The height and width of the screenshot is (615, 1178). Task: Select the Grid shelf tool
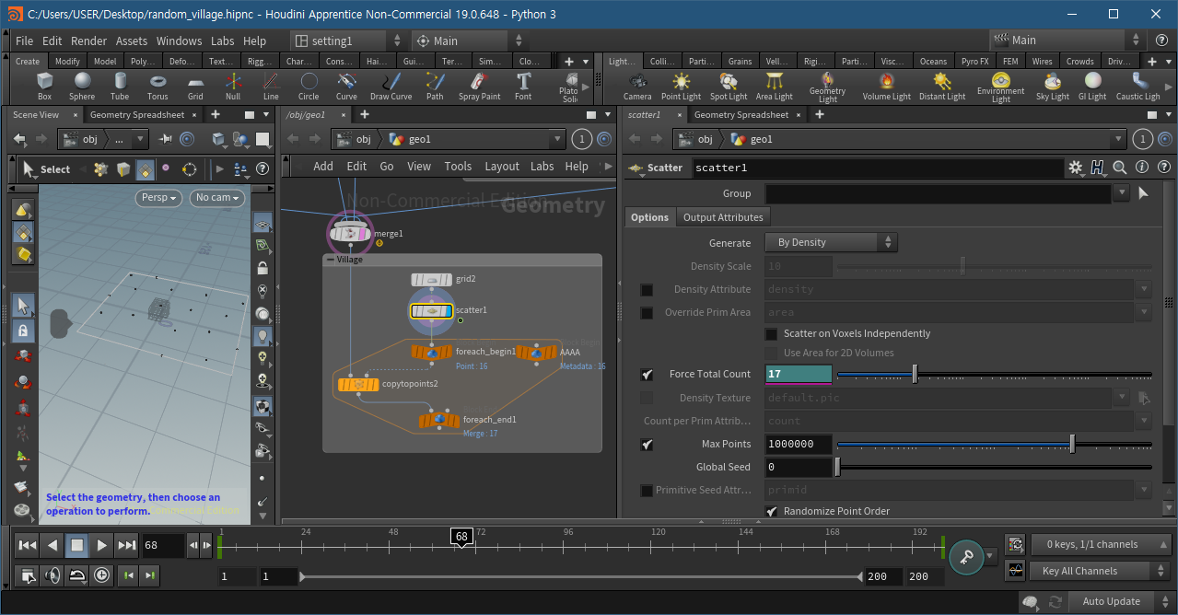click(195, 87)
